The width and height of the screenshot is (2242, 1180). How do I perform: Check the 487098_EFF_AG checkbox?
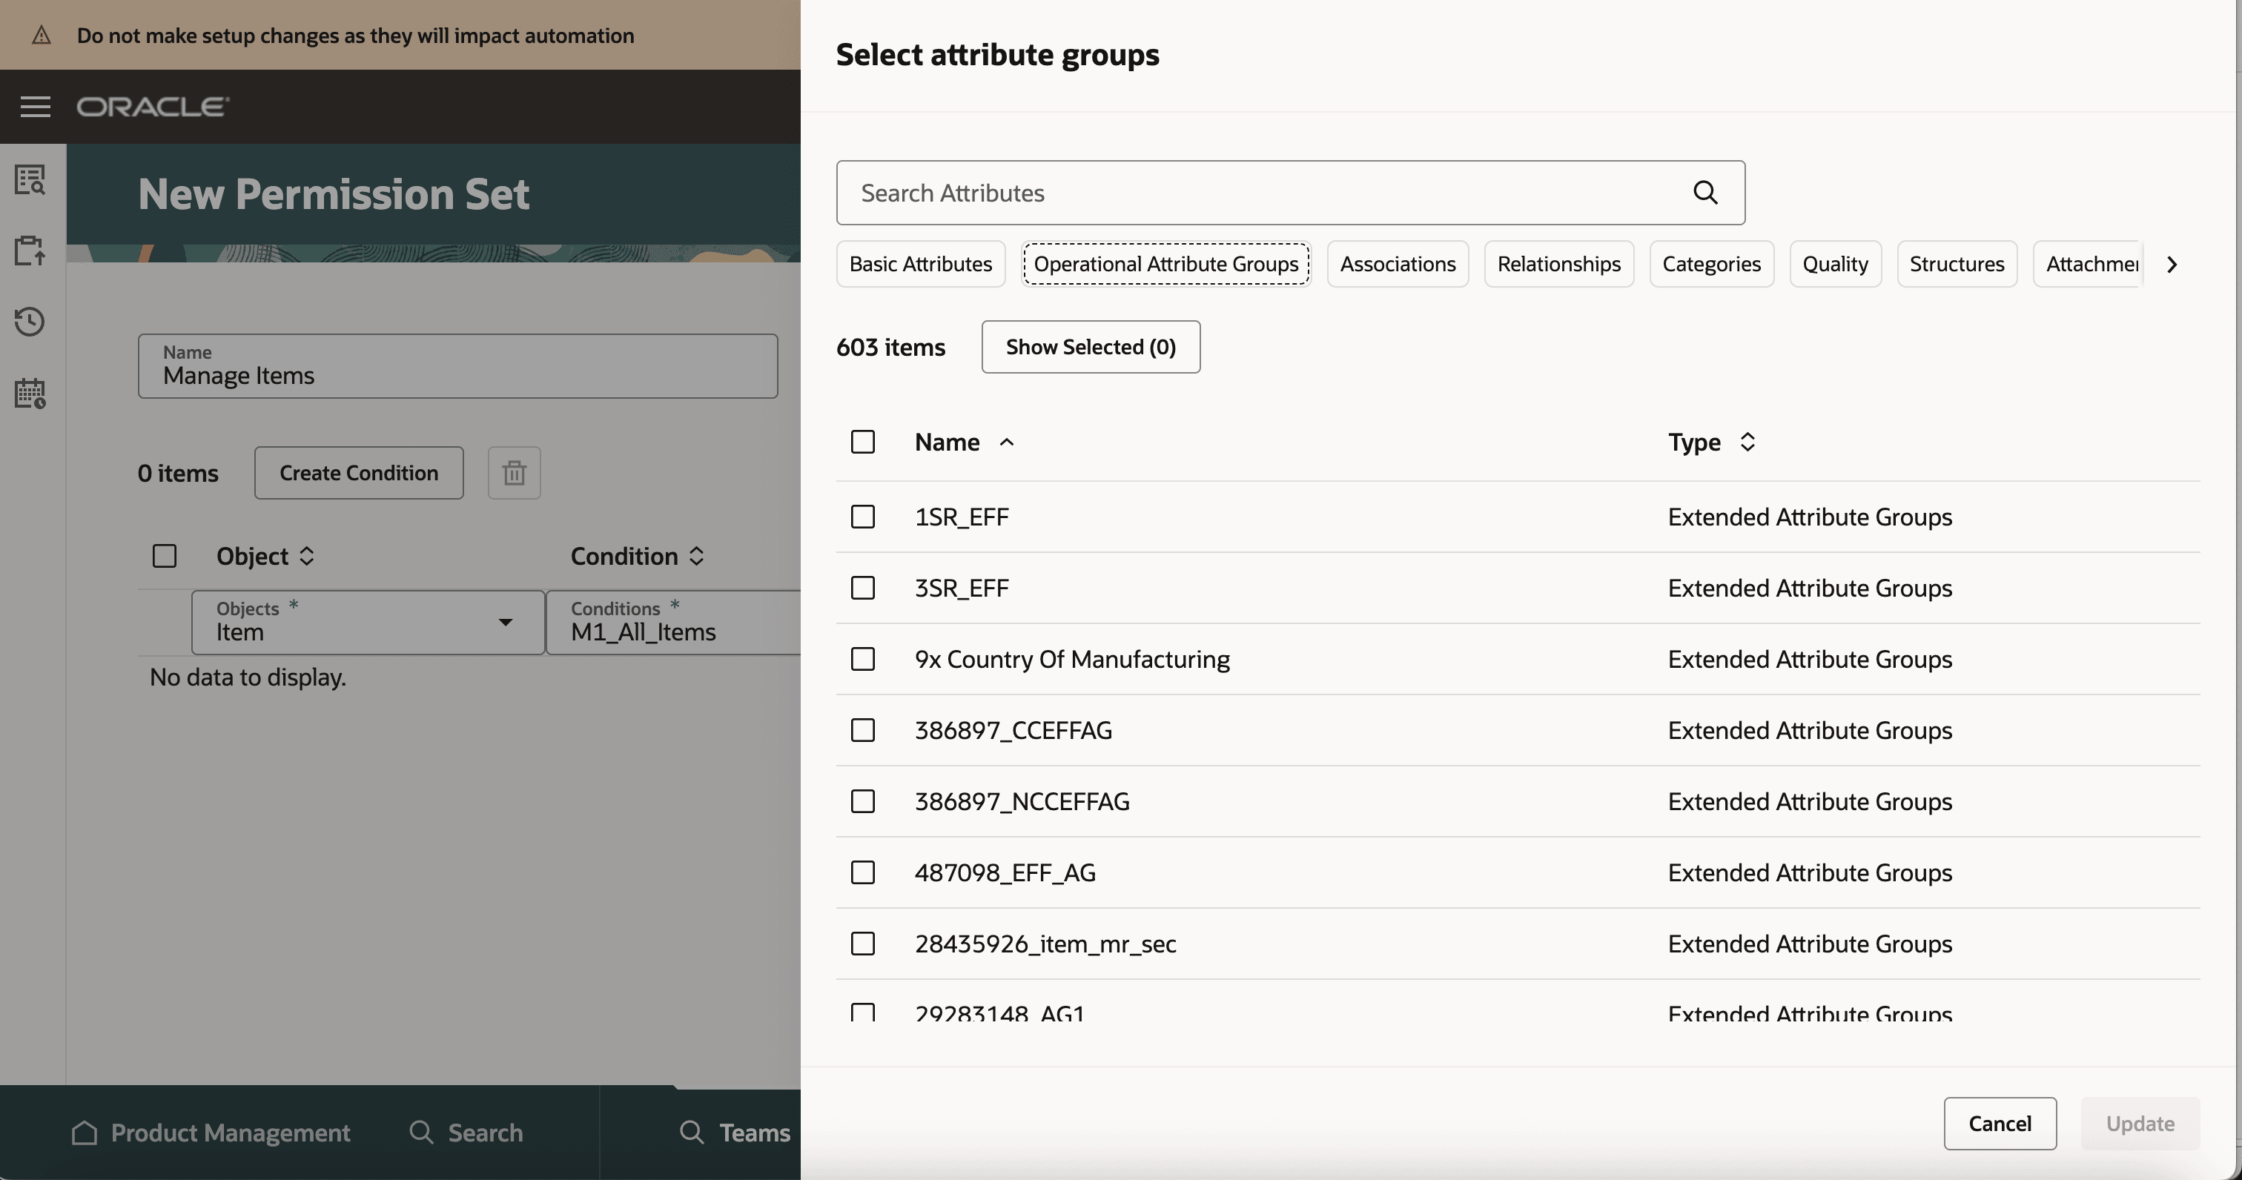pos(862,873)
